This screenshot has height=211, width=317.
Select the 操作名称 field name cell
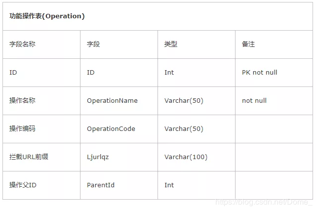click(x=22, y=101)
